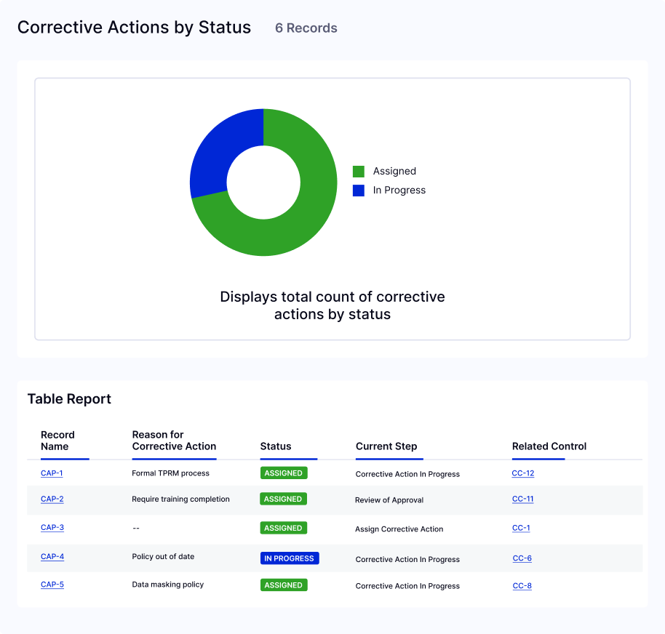Click the IN PROGRESS status badge for CAP-4

click(290, 558)
